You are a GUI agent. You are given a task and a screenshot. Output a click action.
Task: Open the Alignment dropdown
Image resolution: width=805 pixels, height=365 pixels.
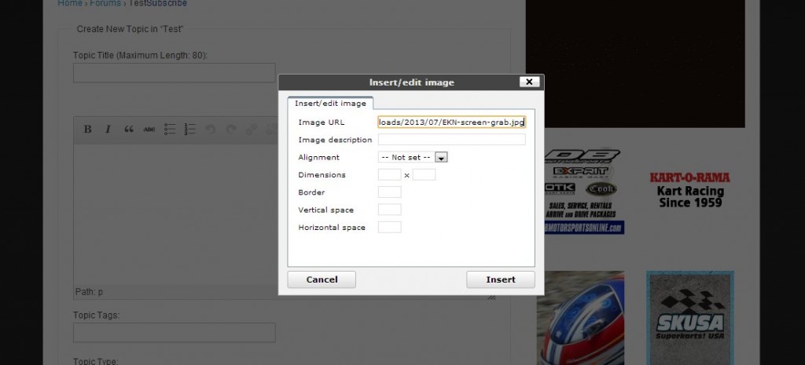click(413, 157)
